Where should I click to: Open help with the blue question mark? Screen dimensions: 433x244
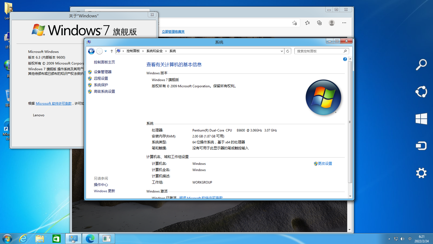pos(345,59)
